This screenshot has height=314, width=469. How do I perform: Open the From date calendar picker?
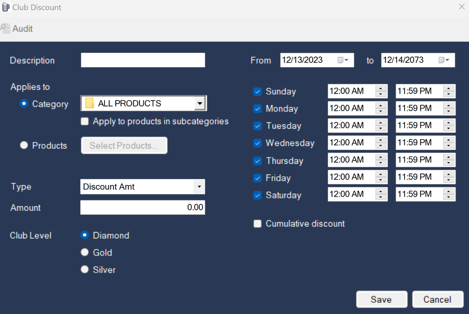[x=343, y=60]
